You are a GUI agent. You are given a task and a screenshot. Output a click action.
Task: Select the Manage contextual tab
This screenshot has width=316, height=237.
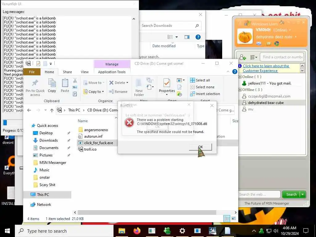(x=112, y=64)
